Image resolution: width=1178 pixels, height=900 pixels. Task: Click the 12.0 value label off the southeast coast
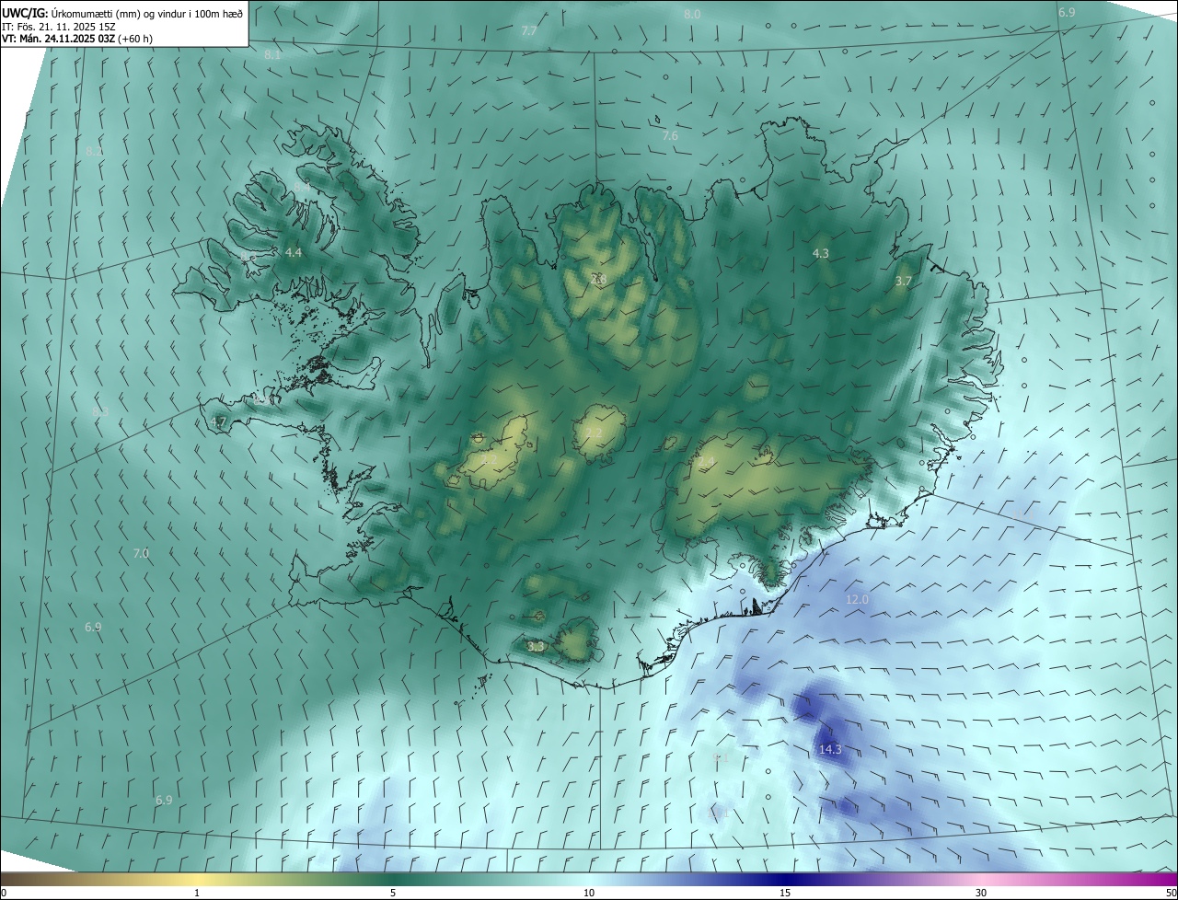[857, 599]
